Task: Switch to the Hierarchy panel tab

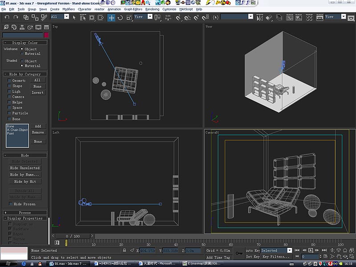Action: pyautogui.click(x=22, y=27)
